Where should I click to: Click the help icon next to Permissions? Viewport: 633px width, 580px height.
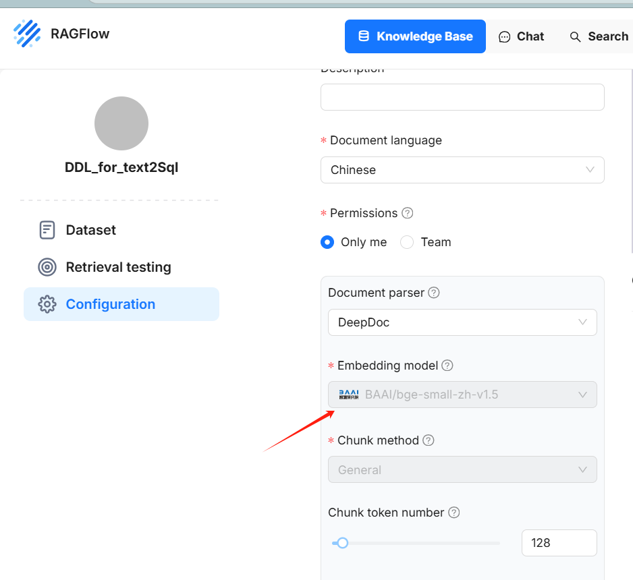[x=408, y=213]
